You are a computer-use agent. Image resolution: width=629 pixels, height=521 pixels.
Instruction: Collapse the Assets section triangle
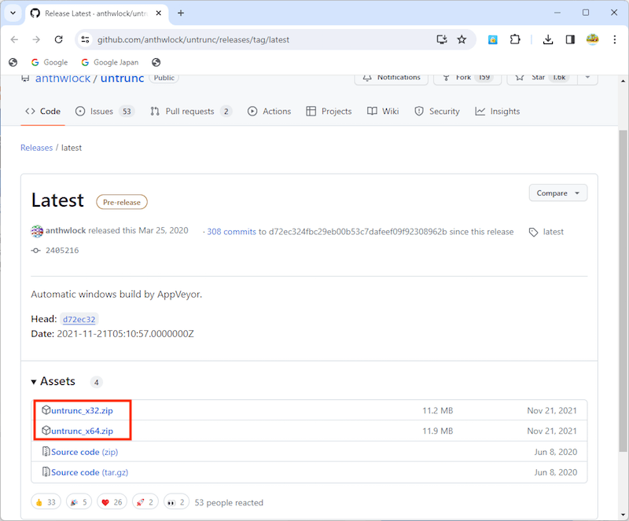[x=34, y=382]
